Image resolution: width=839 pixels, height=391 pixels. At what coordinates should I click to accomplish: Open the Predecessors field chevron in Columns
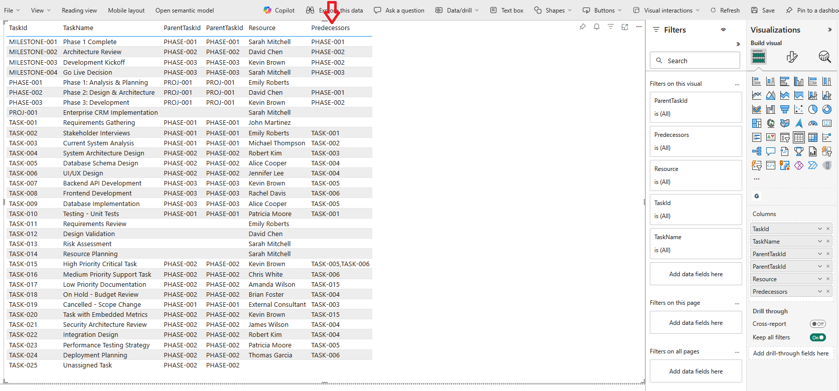[x=820, y=292]
